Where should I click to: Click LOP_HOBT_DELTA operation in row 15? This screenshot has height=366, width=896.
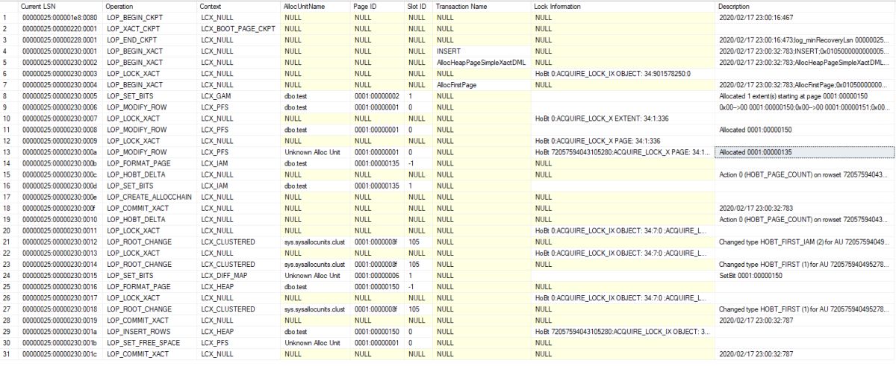[150, 174]
